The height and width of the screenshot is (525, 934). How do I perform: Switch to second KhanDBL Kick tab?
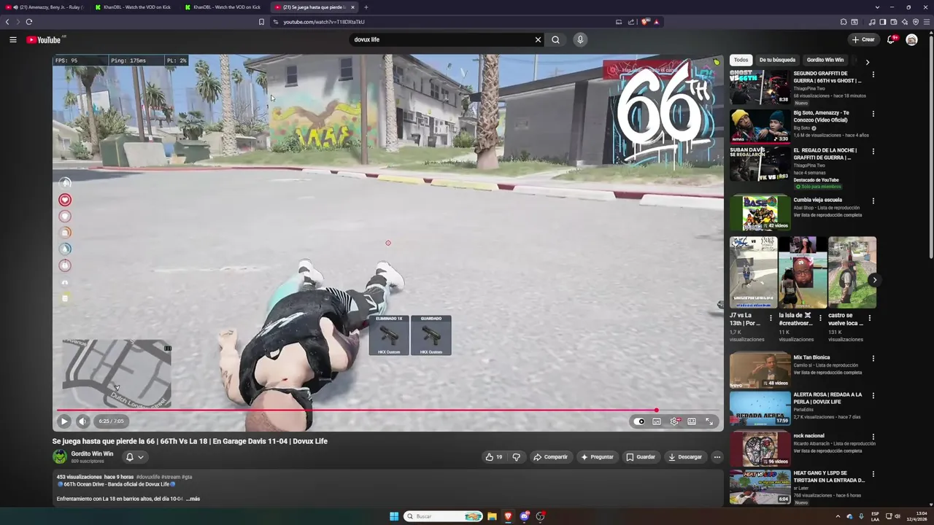pyautogui.click(x=224, y=7)
